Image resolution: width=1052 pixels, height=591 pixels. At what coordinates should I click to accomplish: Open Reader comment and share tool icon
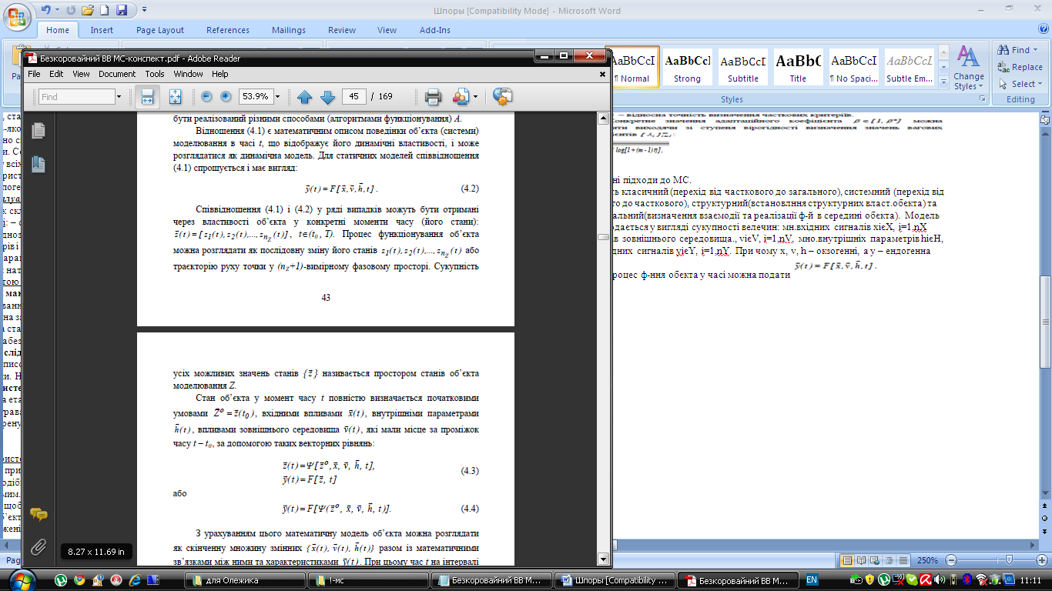503,96
